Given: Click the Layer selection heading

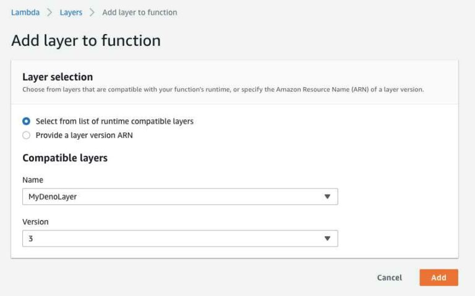Looking at the screenshot, I should click(x=58, y=77).
